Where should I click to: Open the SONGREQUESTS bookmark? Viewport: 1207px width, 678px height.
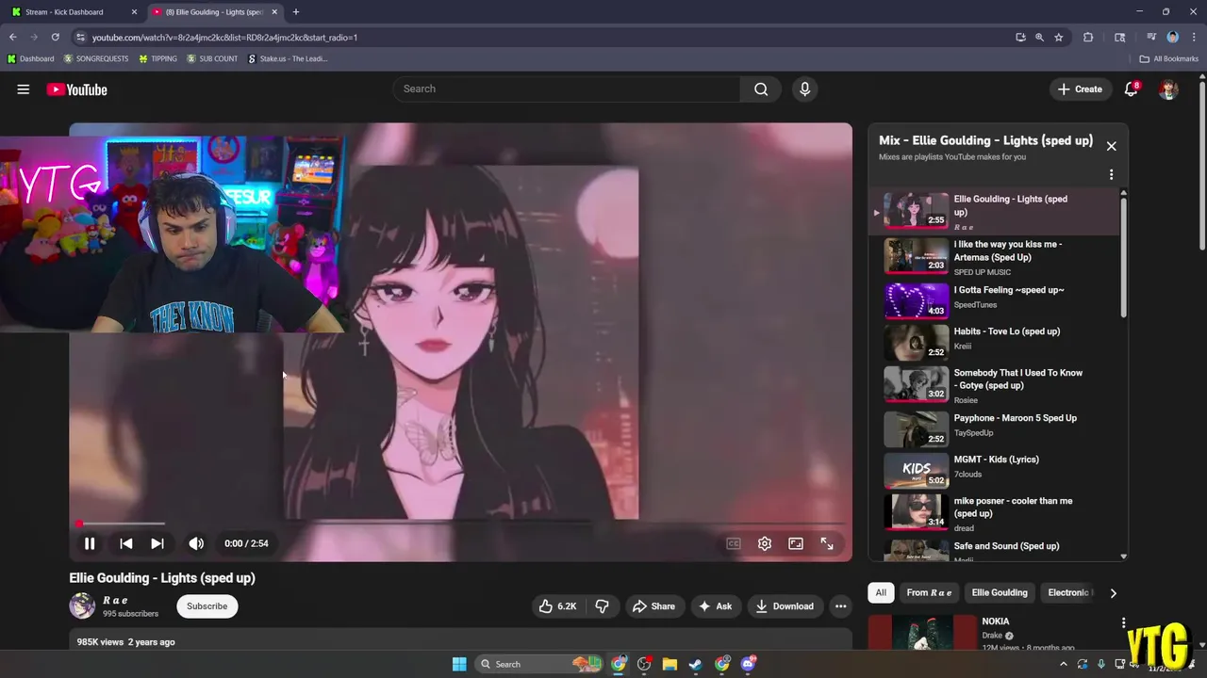pyautogui.click(x=96, y=58)
